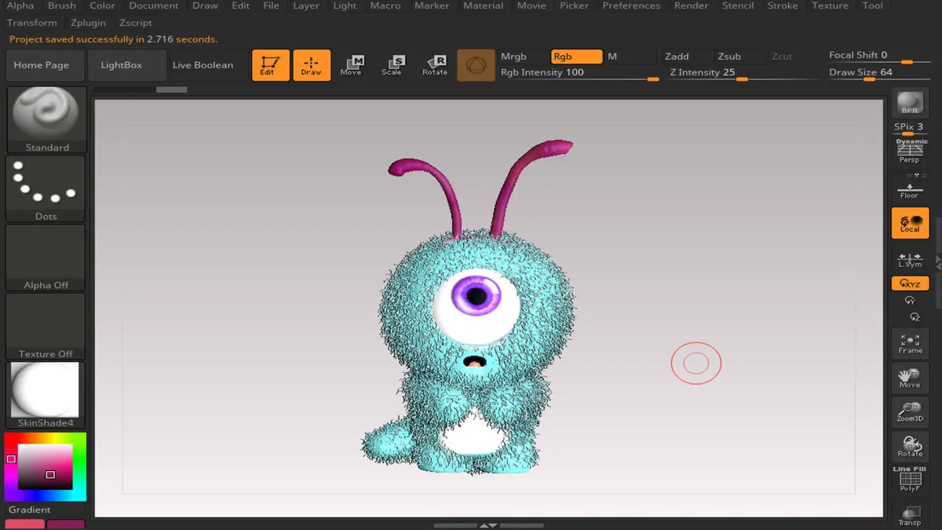Click the Frame view icon
Image resolution: width=942 pixels, height=530 pixels.
pos(910,344)
